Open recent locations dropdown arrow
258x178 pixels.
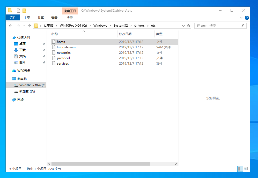(x=24, y=26)
